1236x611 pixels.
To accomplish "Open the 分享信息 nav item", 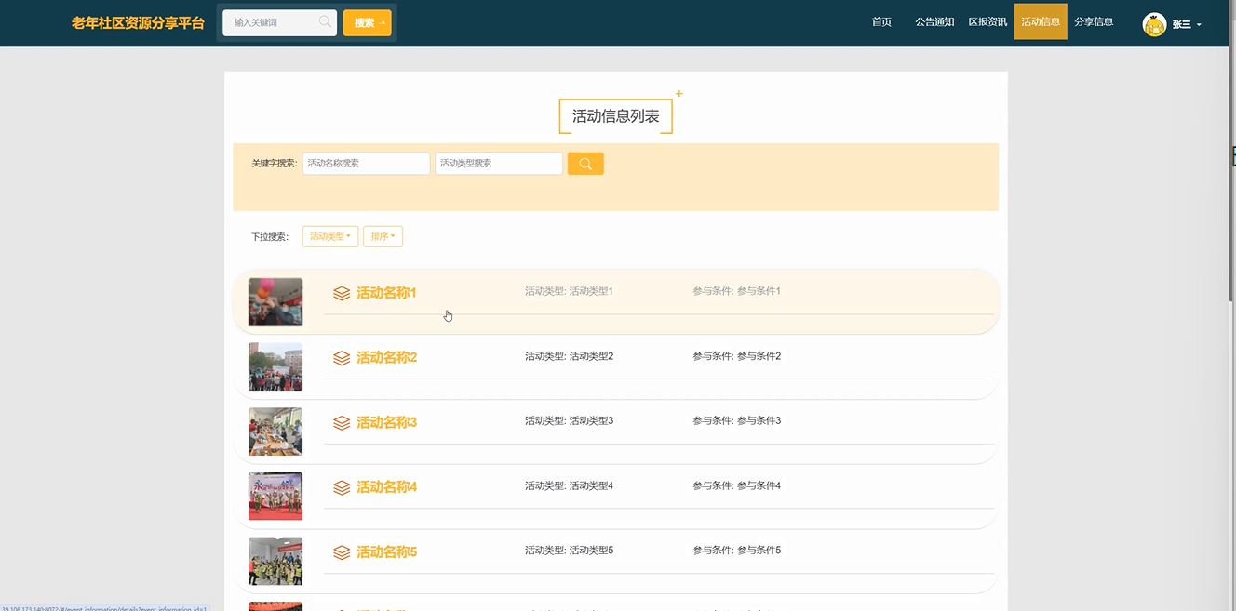I will coord(1094,21).
